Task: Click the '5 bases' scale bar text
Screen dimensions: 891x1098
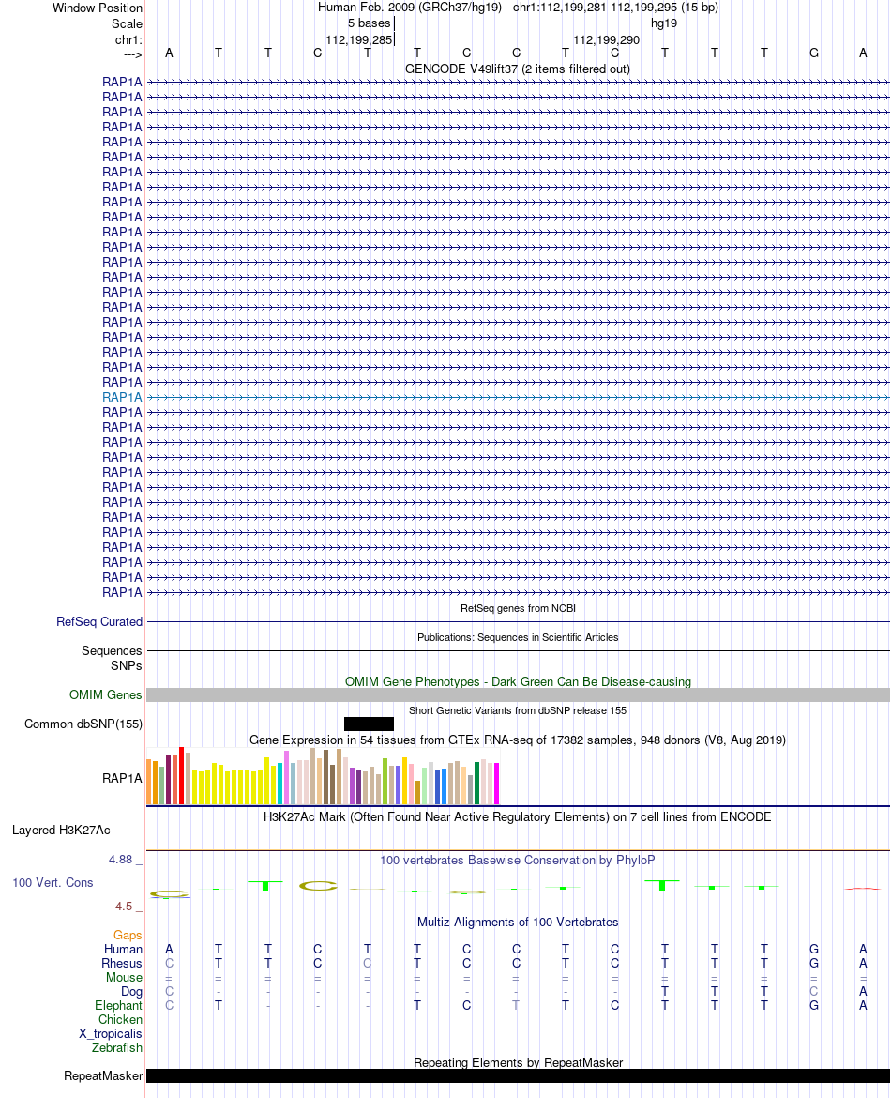Action: (369, 23)
